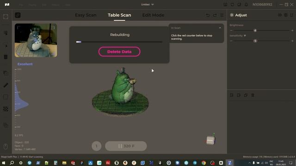296x166 pixels.
Task: Adjust the Brightness slider handle at 4
Action: (x=255, y=30)
